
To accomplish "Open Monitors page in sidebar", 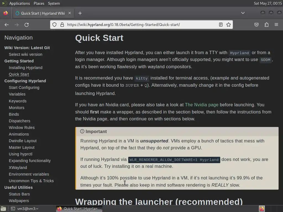I will [x=17, y=108].
